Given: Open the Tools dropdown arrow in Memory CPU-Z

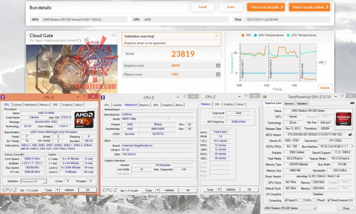Looking at the screenshot, I should tap(219, 189).
